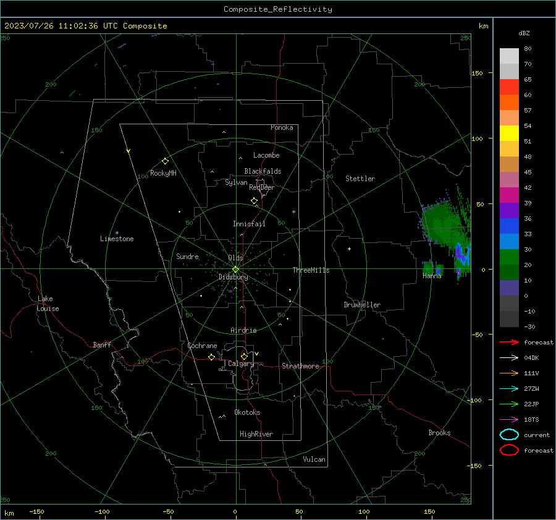The width and height of the screenshot is (556, 520).
Task: Click the cyan 27ZW arrow icon
Action: click(x=509, y=389)
